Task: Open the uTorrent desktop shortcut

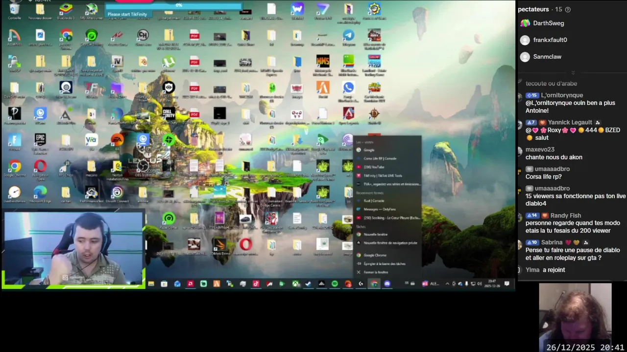Action: pyautogui.click(x=169, y=64)
